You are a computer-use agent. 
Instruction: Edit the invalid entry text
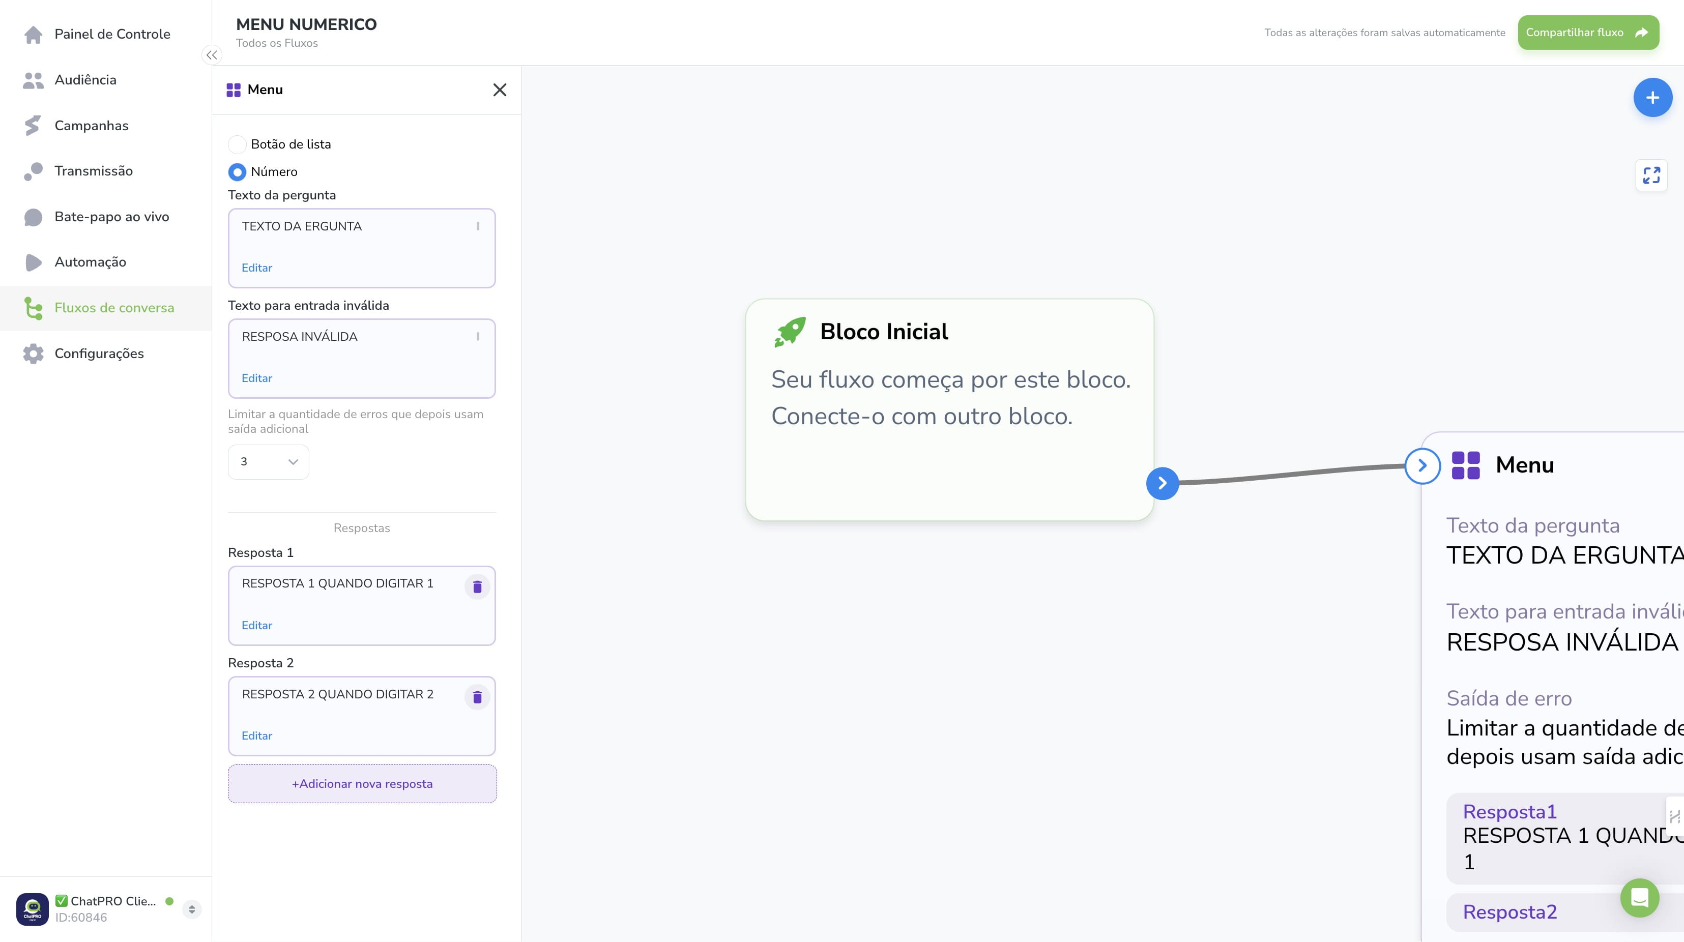point(257,378)
